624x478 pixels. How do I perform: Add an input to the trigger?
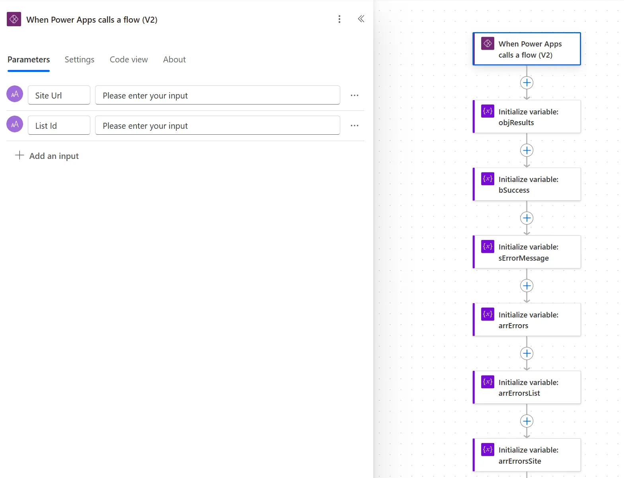pyautogui.click(x=47, y=156)
